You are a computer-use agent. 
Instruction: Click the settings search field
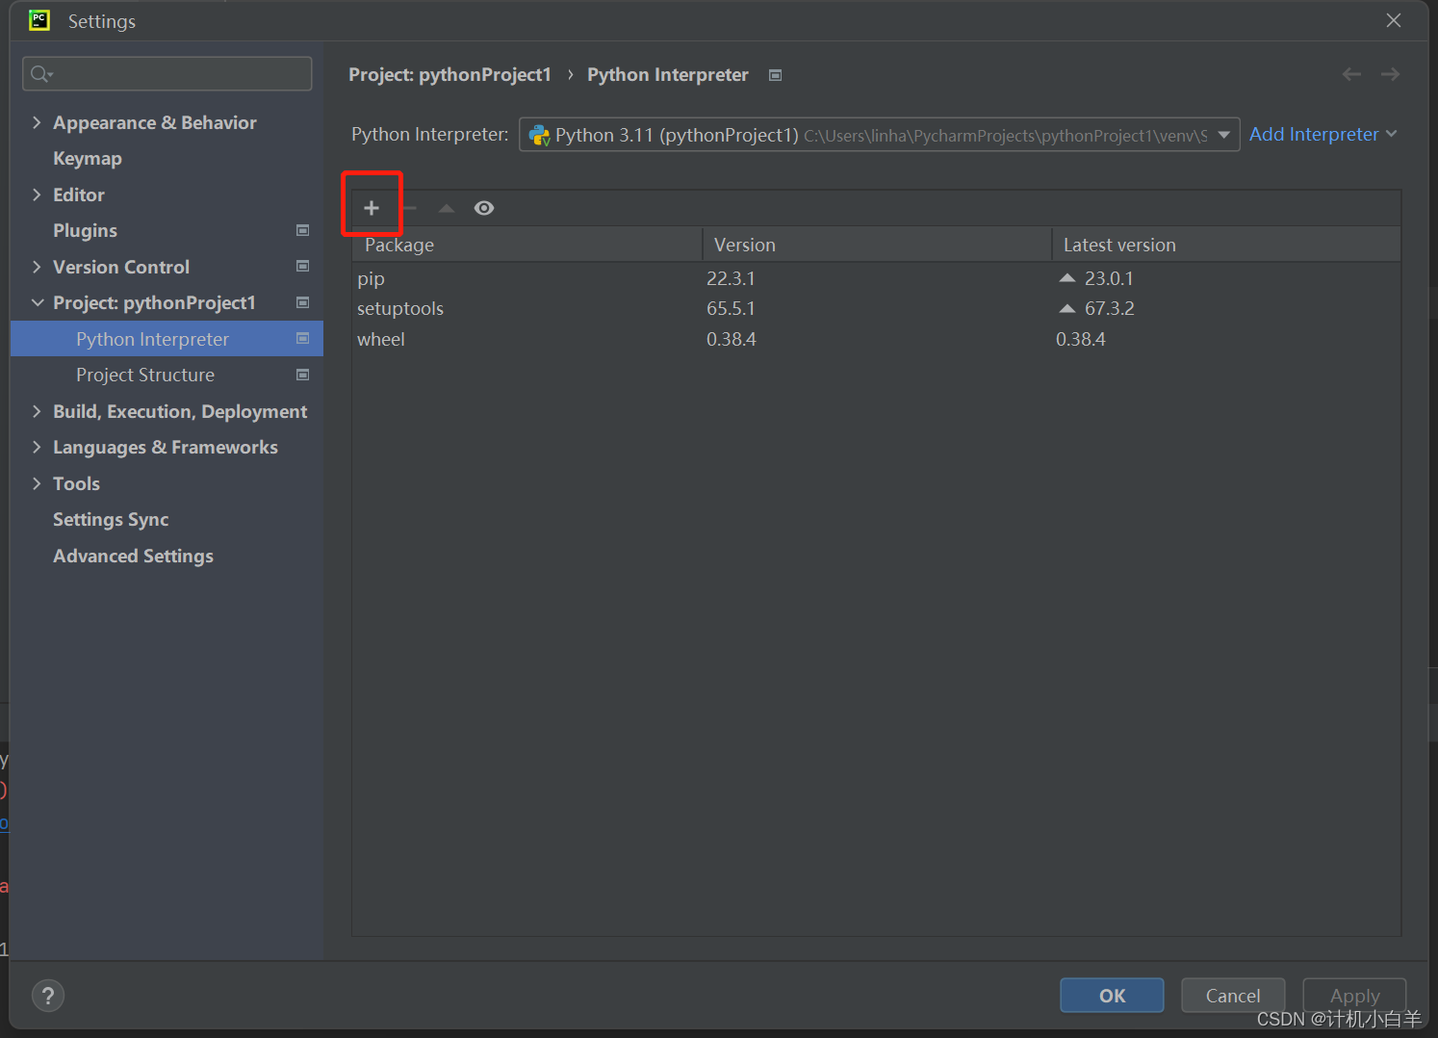pyautogui.click(x=167, y=73)
